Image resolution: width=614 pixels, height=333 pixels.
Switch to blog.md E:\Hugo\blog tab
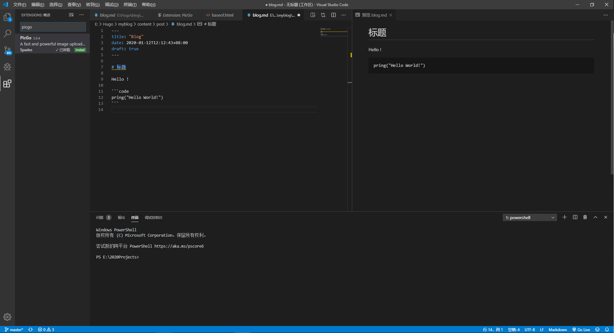121,15
